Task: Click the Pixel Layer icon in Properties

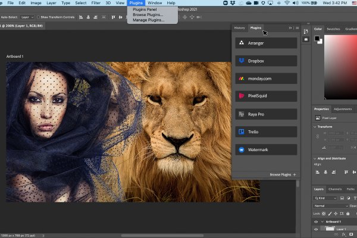Action: tap(318, 118)
